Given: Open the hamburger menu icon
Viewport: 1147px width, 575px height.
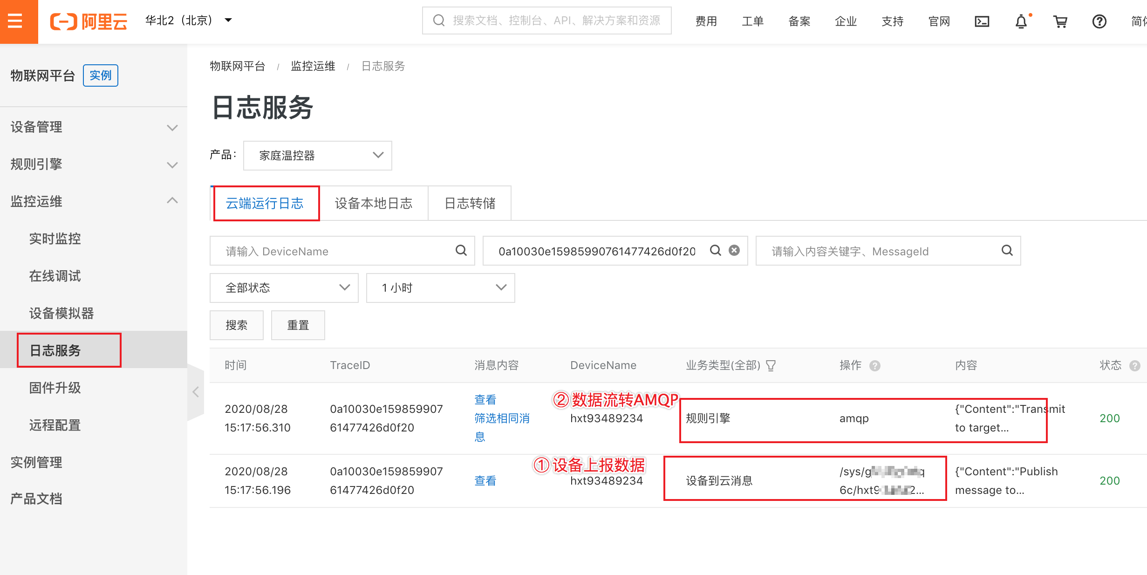Looking at the screenshot, I should click(x=15, y=21).
